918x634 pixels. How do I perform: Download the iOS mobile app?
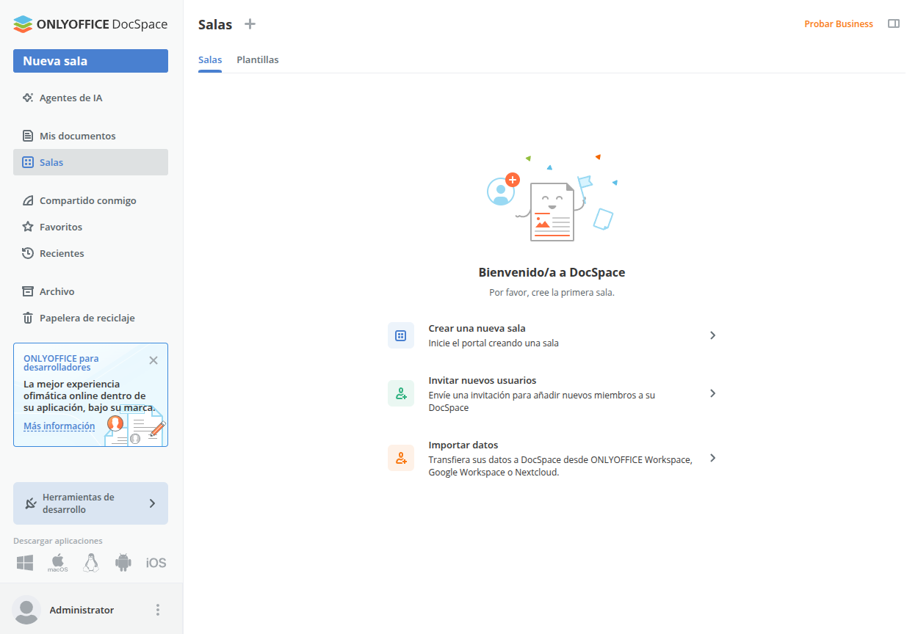click(x=156, y=563)
